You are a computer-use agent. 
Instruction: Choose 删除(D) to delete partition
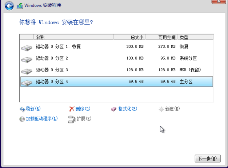click(83, 109)
